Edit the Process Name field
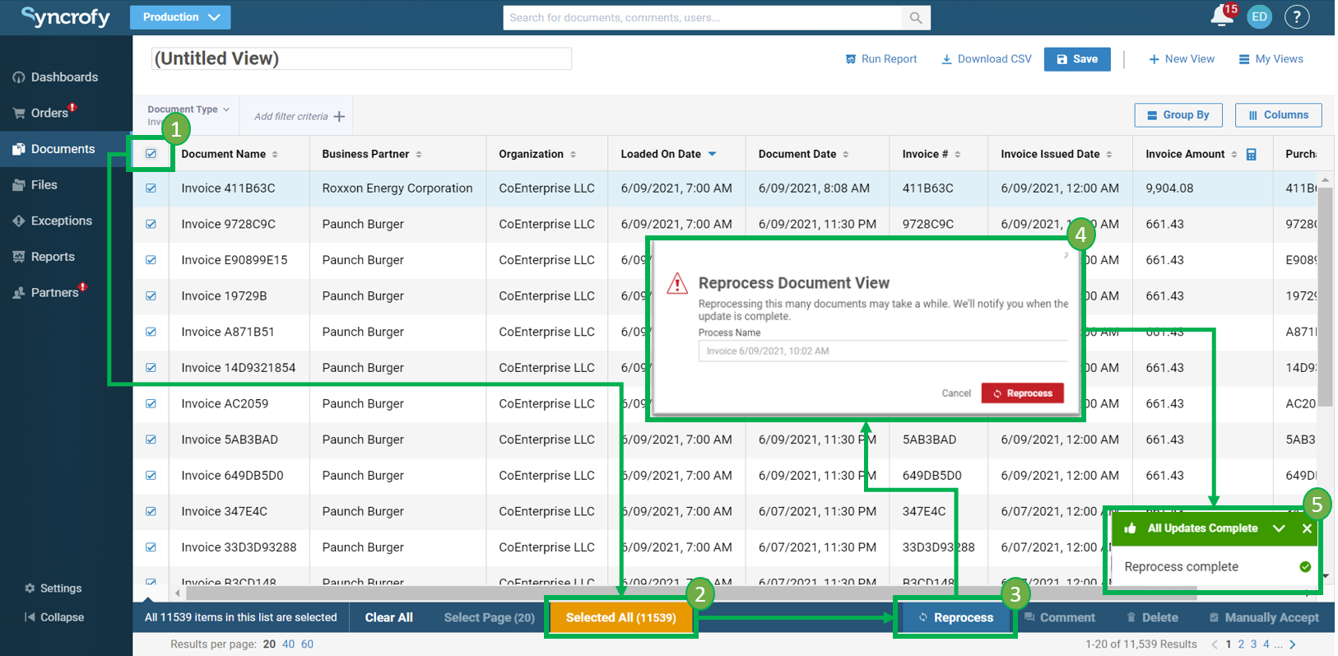The height and width of the screenshot is (656, 1338). [x=883, y=351]
